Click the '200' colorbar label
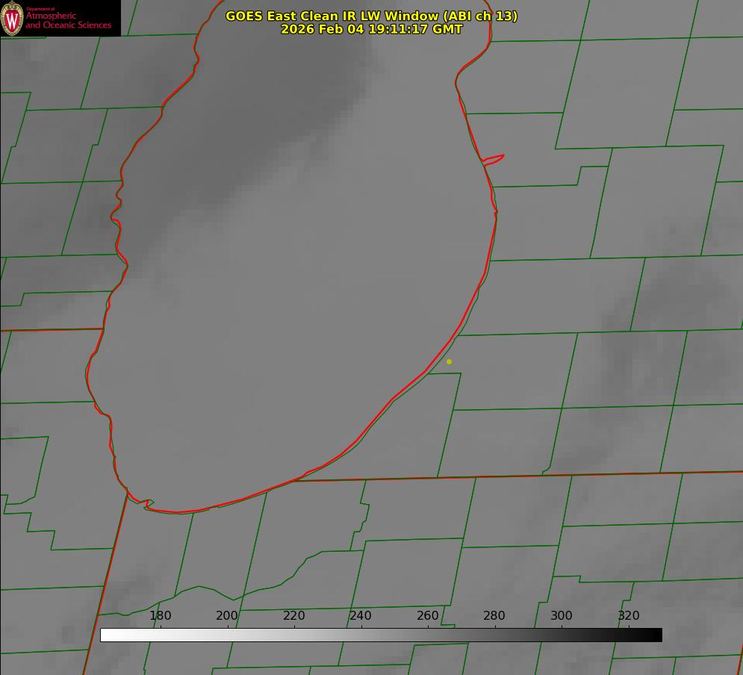The height and width of the screenshot is (675, 743). tap(227, 615)
